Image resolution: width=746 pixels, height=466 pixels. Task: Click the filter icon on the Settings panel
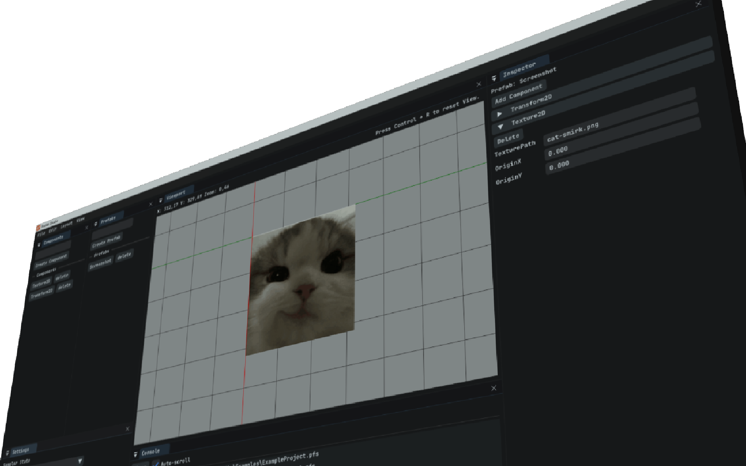(7, 453)
